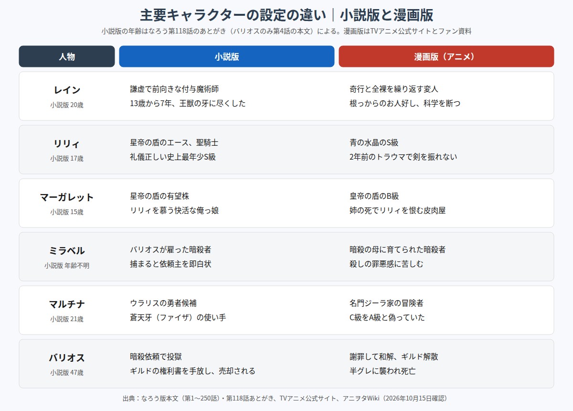Click text 皇帝の盾のB級
Viewport: 573px width, 411px height.
coord(374,196)
